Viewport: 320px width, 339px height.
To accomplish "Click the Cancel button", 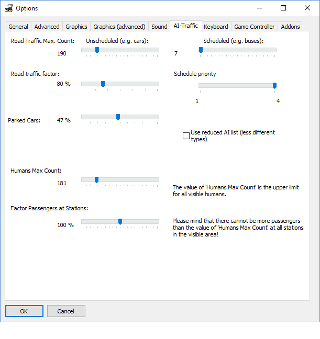I will coord(66,311).
